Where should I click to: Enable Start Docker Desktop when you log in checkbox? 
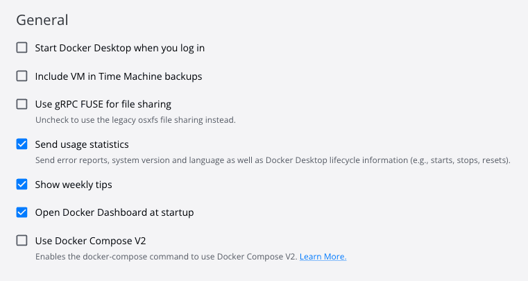pyautogui.click(x=22, y=48)
